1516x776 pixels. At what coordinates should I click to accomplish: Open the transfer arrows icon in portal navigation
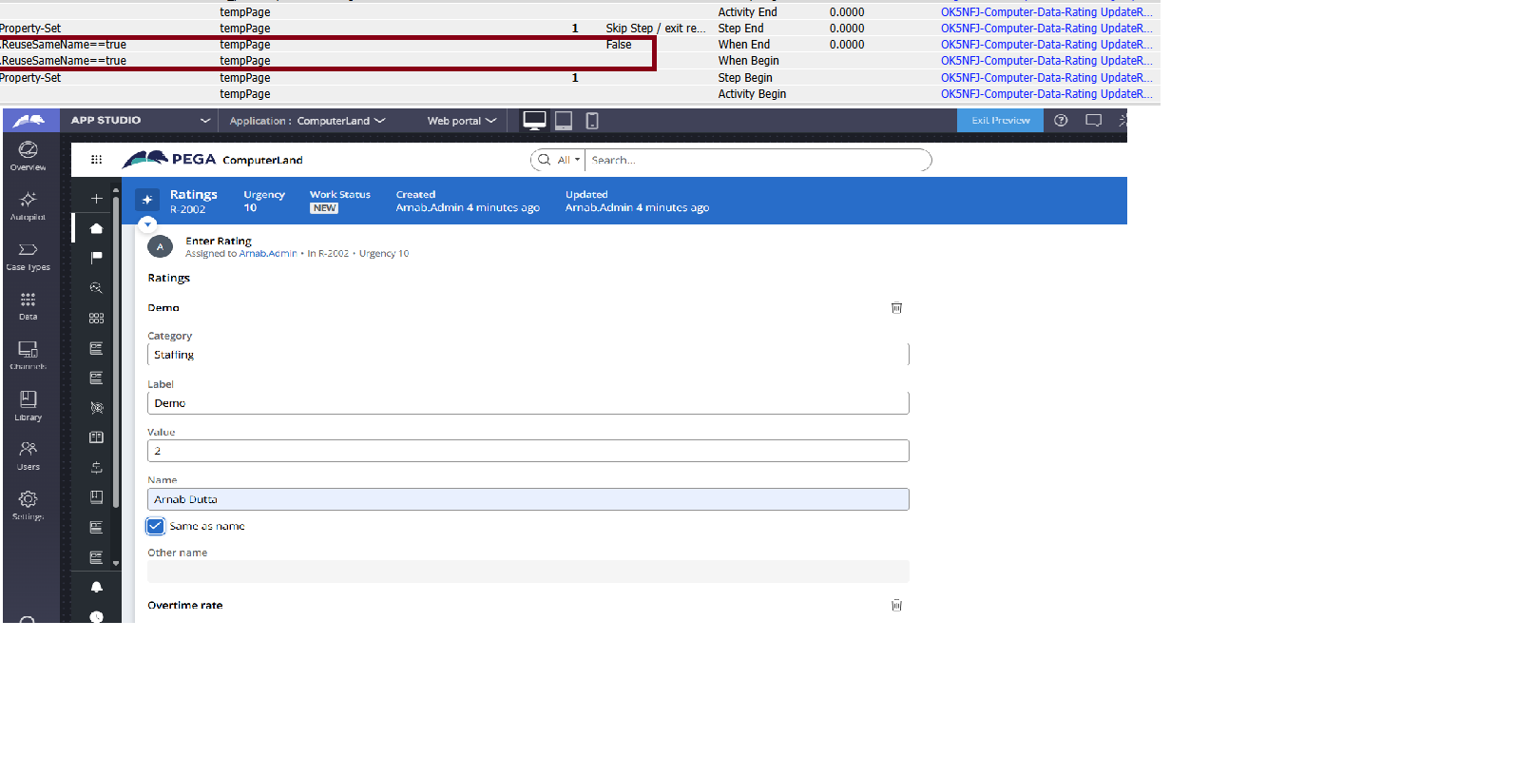96,467
